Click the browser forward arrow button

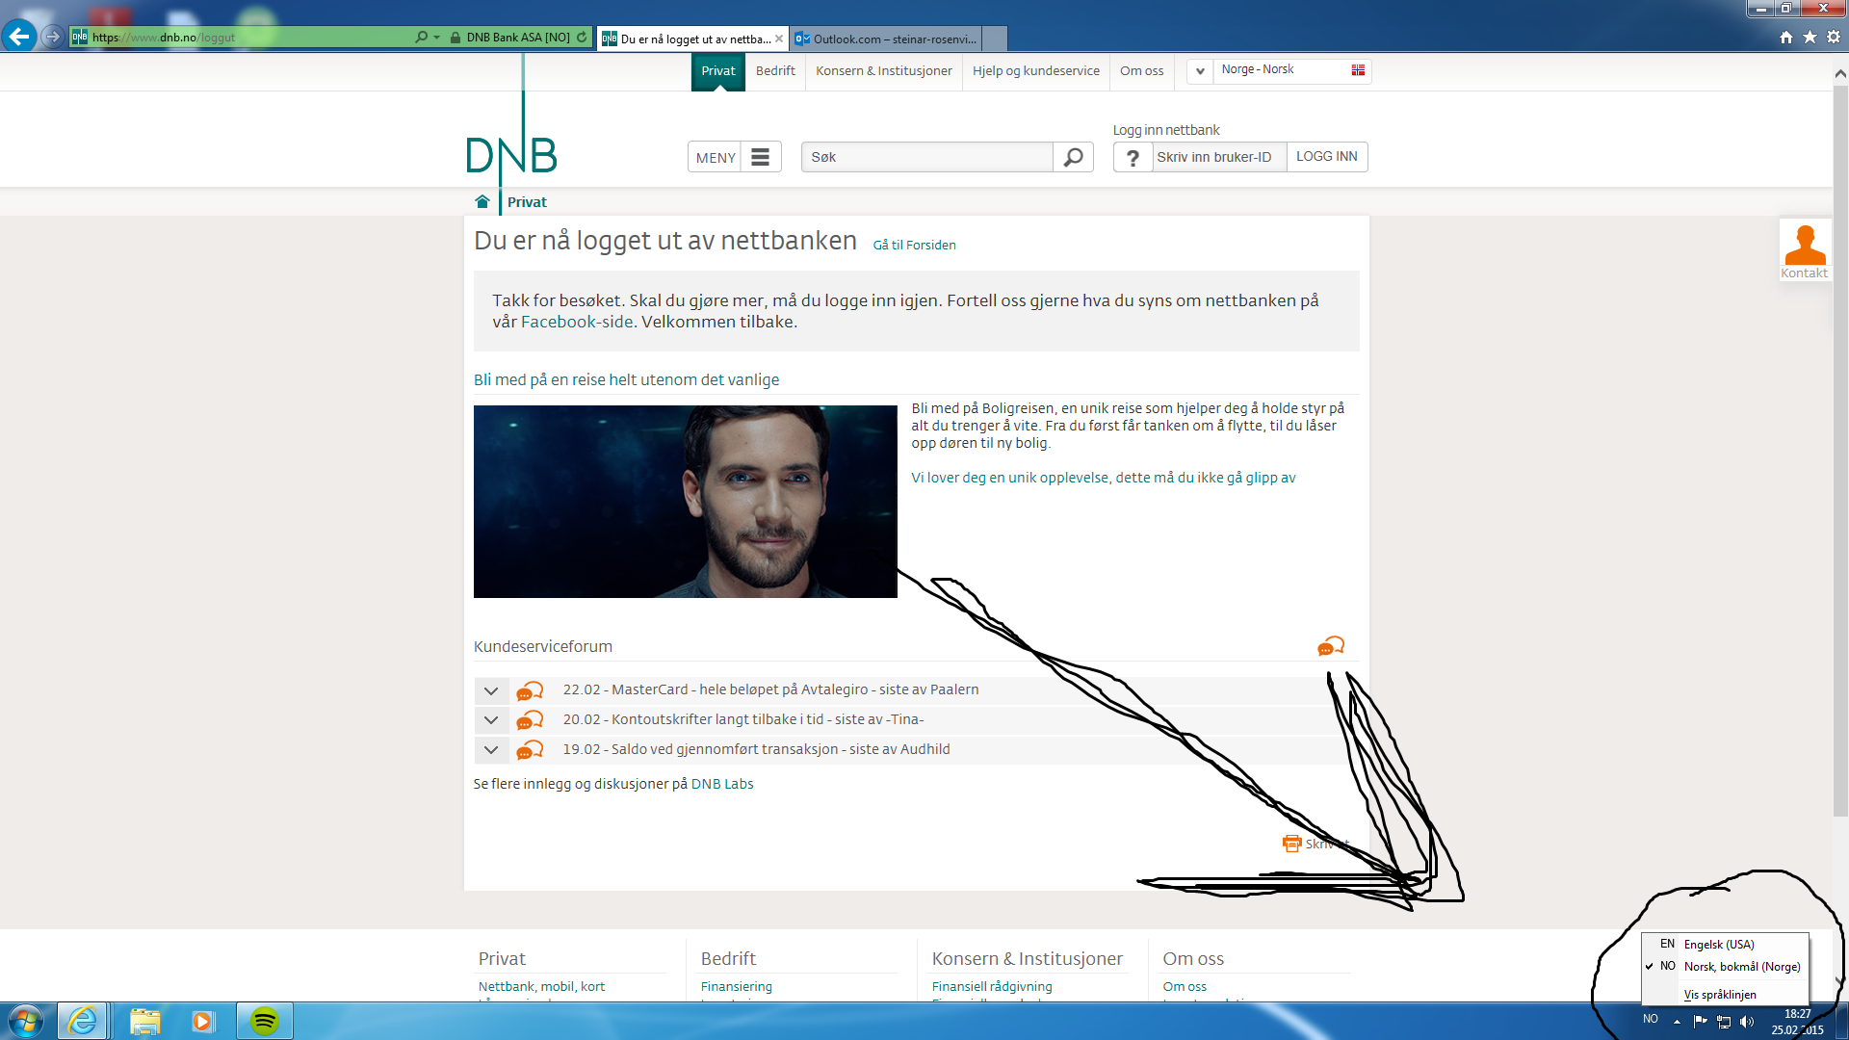pos(53,37)
